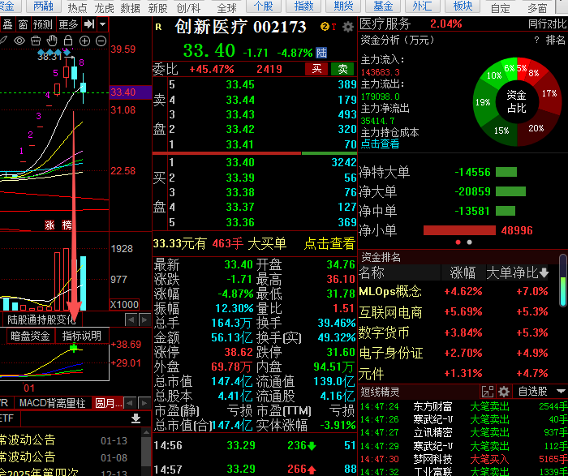The width and height of the screenshot is (568, 476).
Task: Open 龙虎 top menu item
Action: 104,7
